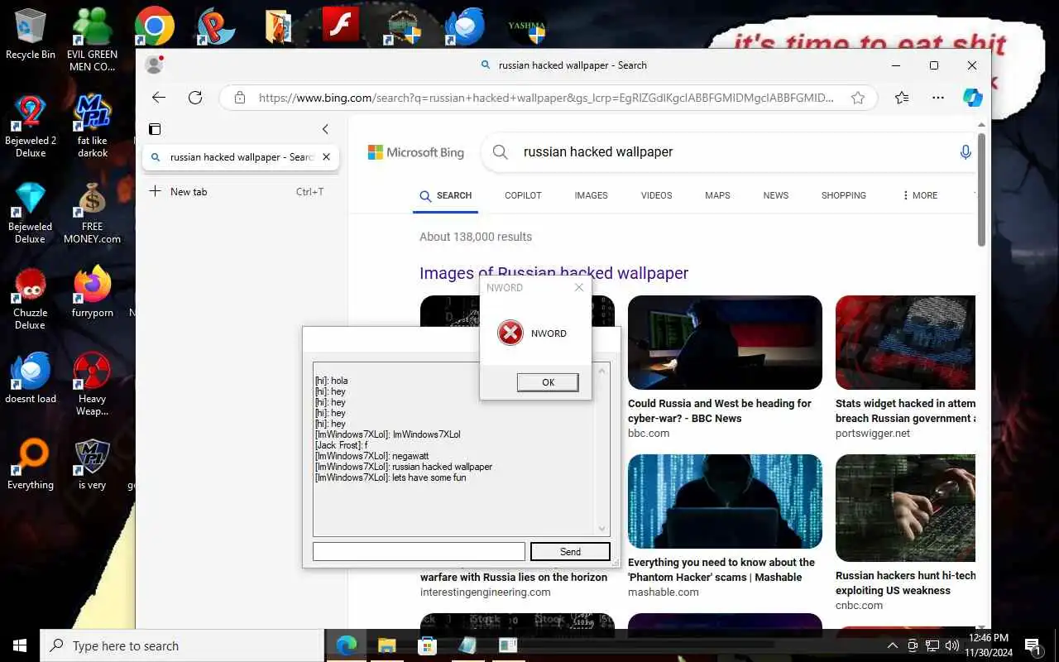Start voice search with microphone icon
The height and width of the screenshot is (662, 1059).
[x=966, y=152]
